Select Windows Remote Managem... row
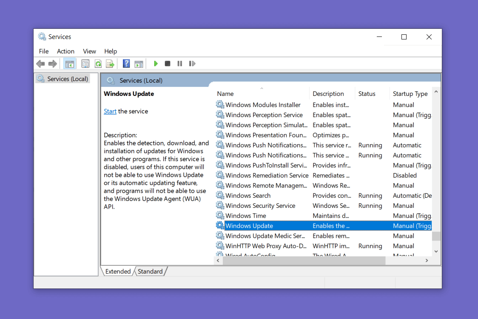 [324, 185]
